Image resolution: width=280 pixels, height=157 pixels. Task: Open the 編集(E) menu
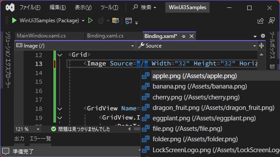(x=57, y=7)
